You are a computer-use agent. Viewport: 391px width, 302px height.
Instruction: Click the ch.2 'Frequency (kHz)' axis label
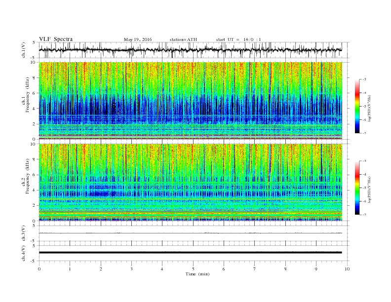pos(28,176)
